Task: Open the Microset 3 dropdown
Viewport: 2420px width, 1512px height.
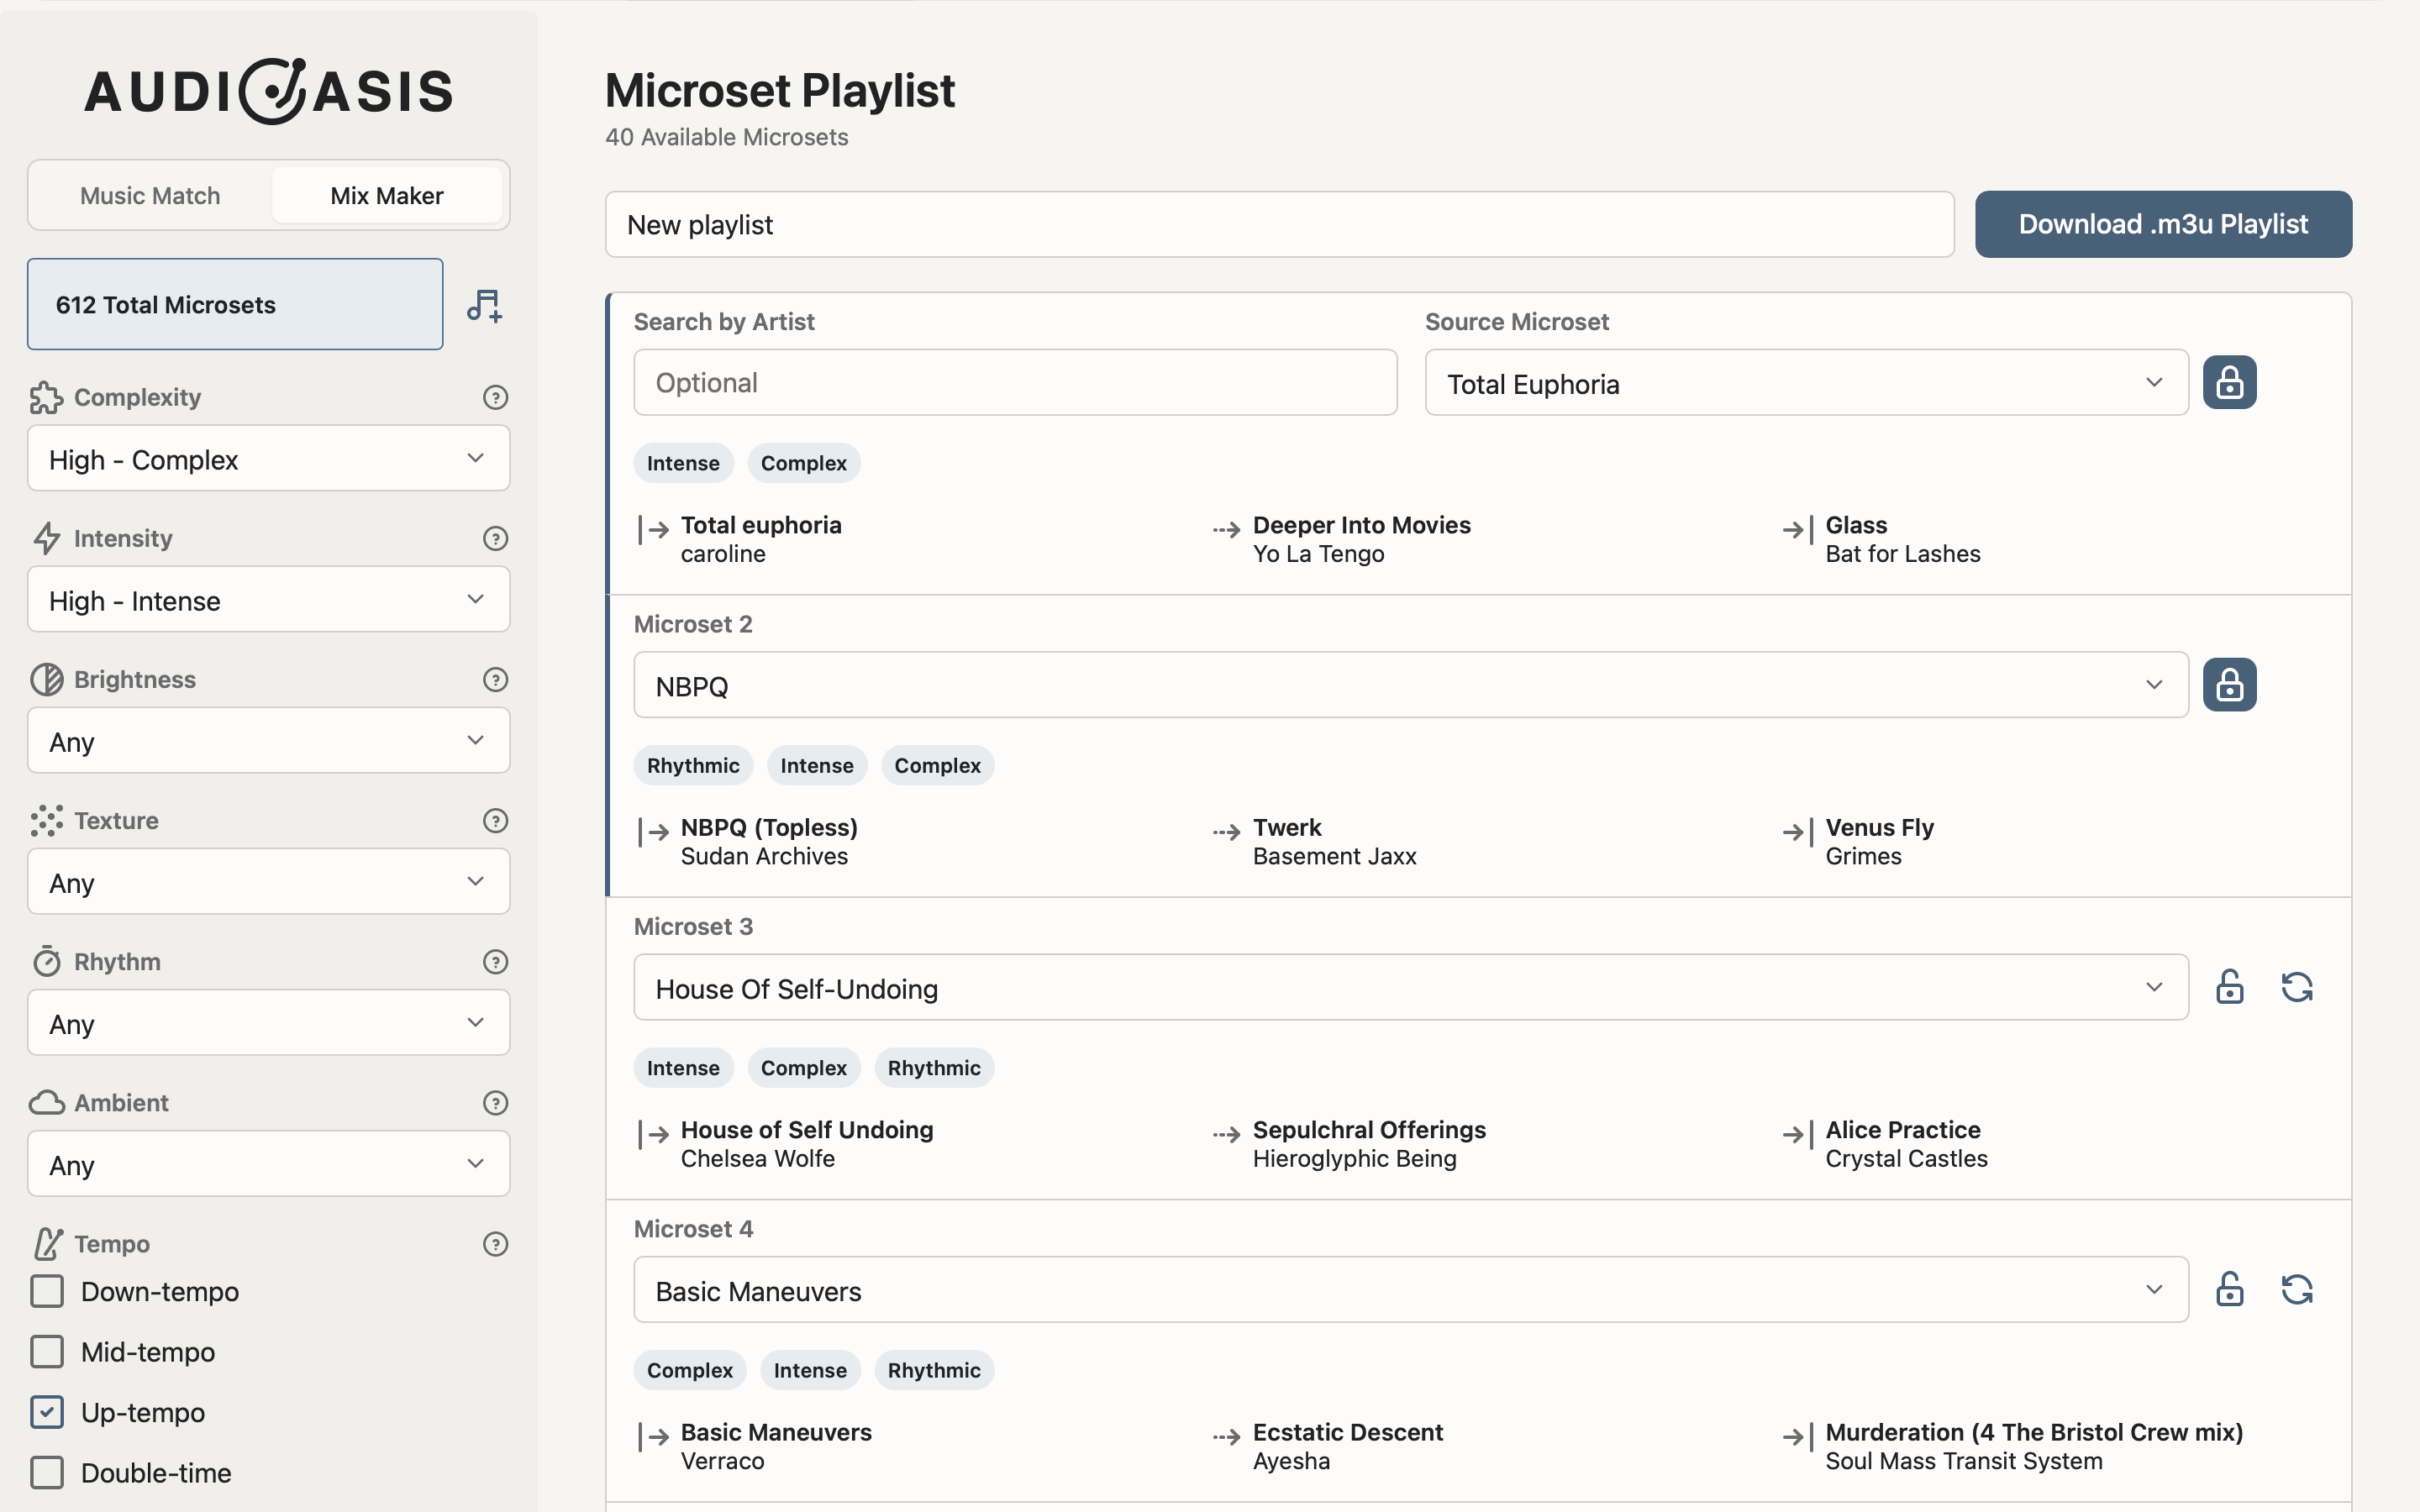Action: (x=1410, y=987)
